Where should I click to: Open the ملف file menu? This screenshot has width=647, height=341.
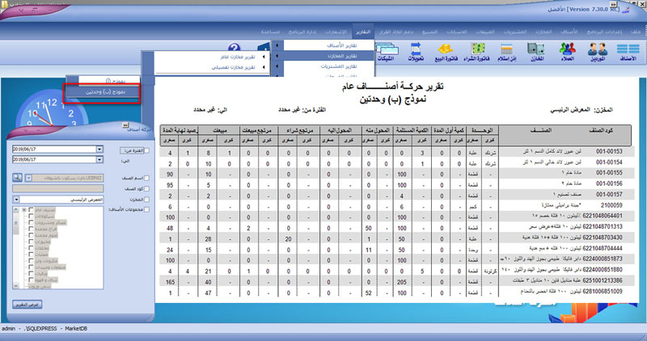(636, 32)
